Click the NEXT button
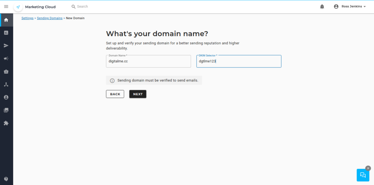The height and width of the screenshot is (185, 374). 138,94
